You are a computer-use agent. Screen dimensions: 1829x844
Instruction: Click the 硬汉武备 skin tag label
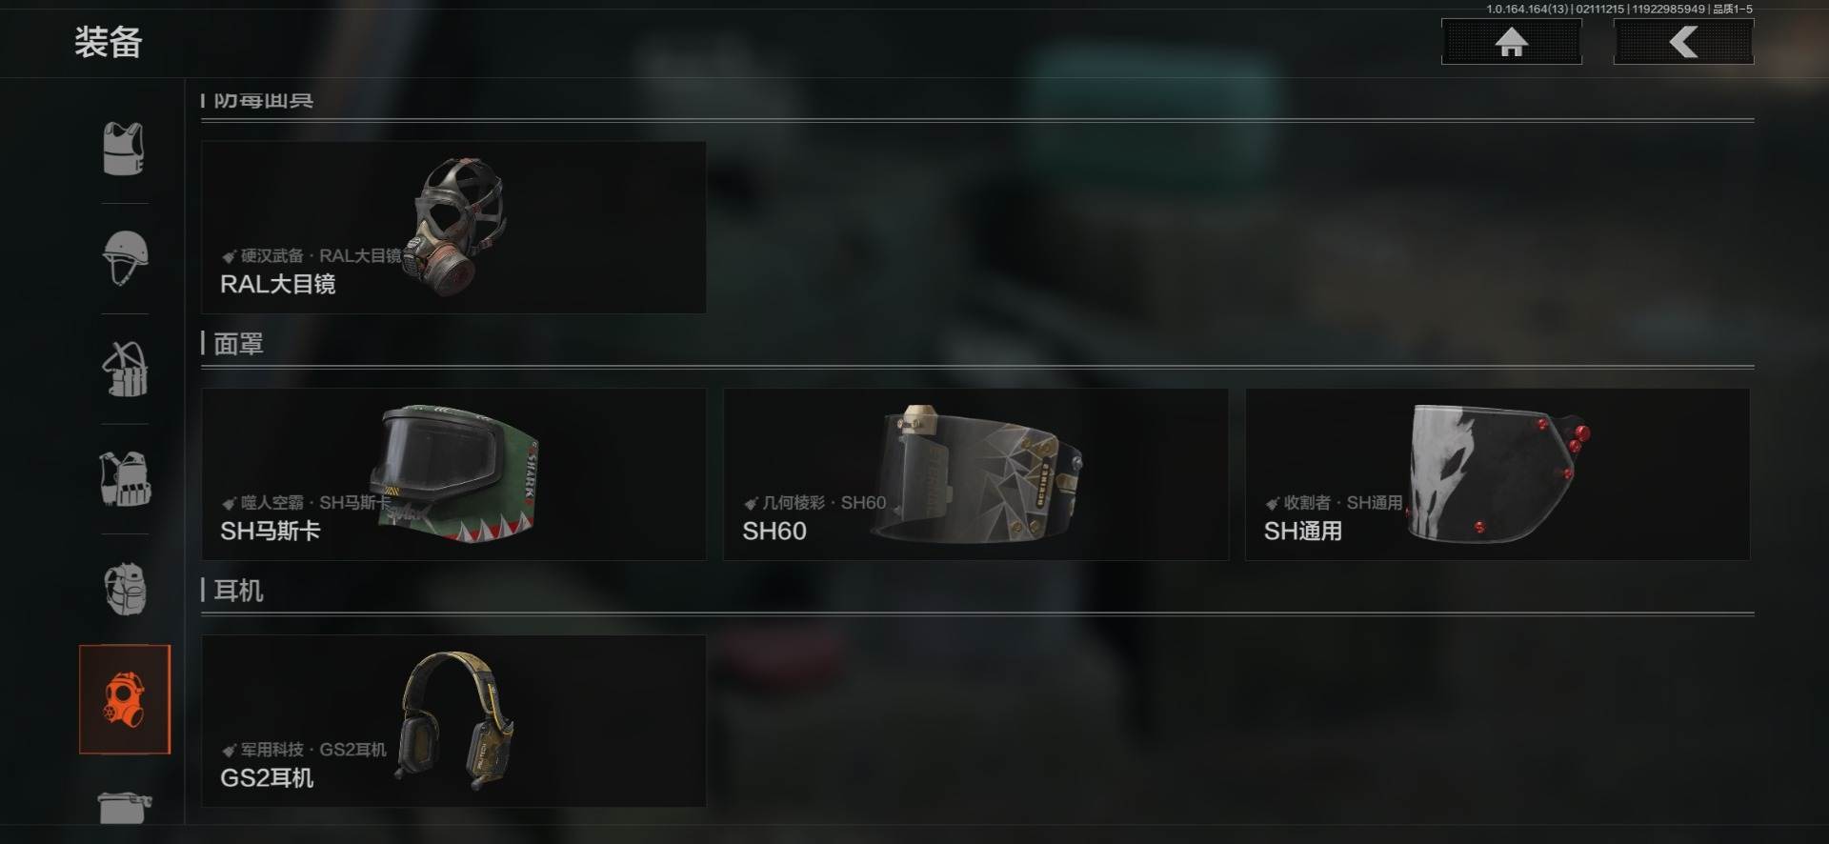coord(271,255)
